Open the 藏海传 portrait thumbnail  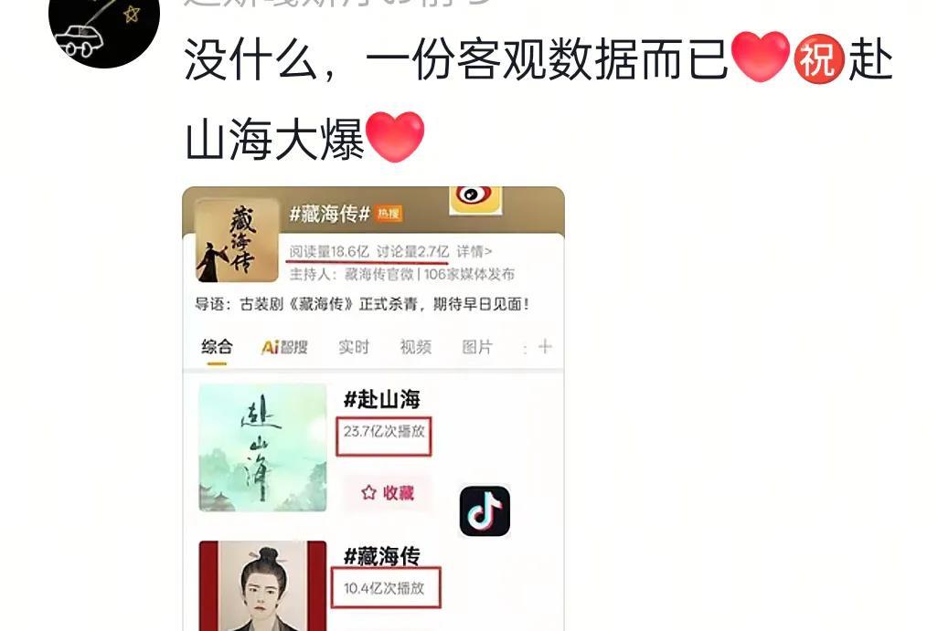pos(262,585)
